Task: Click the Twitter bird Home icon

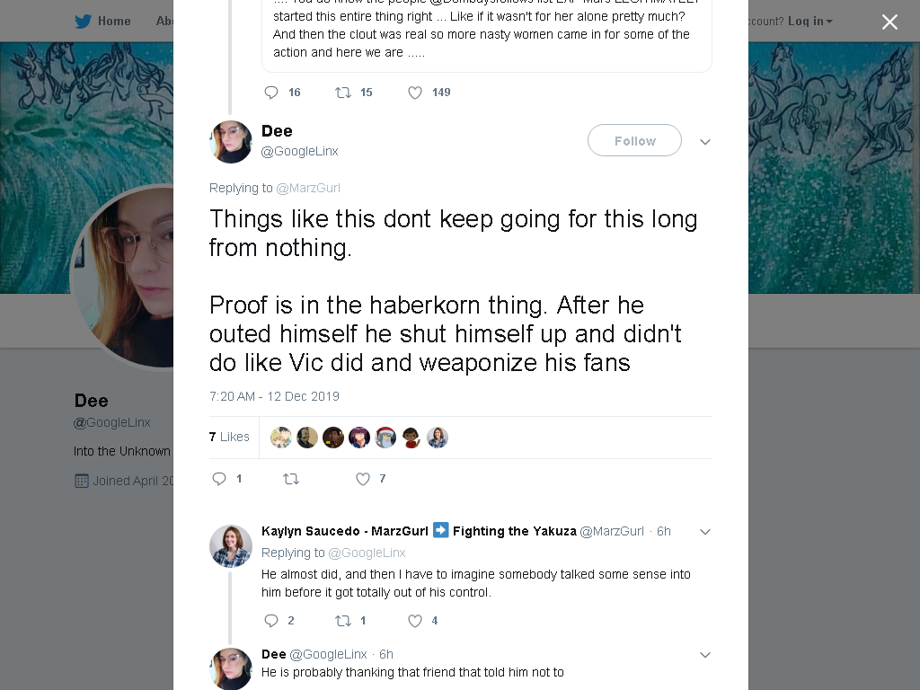Action: click(x=84, y=22)
